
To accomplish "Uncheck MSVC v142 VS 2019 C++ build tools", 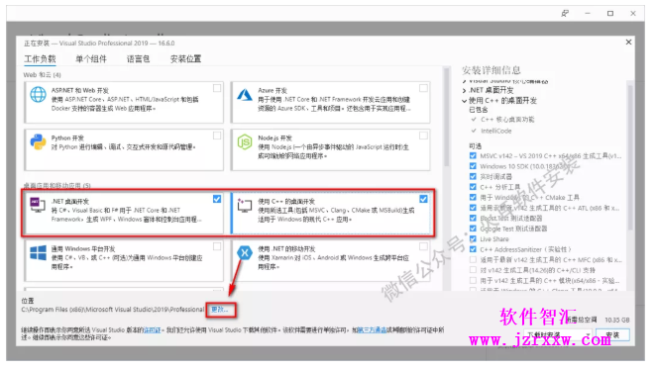I will click(x=473, y=155).
